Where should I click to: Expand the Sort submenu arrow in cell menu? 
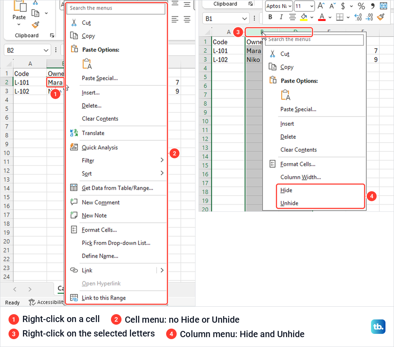click(162, 173)
